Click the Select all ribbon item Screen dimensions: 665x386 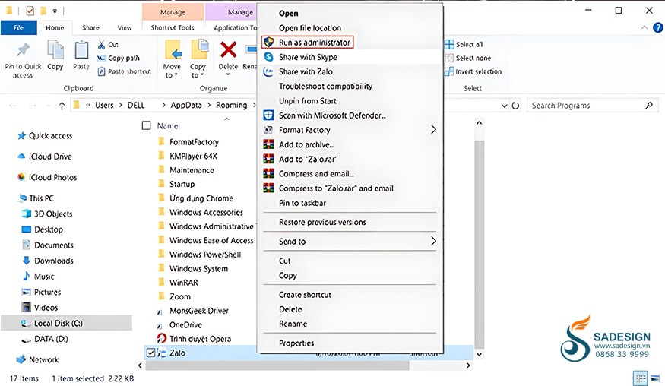tap(464, 44)
